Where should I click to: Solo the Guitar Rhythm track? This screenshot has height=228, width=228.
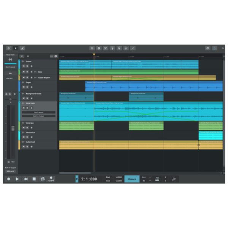pos(27,78)
